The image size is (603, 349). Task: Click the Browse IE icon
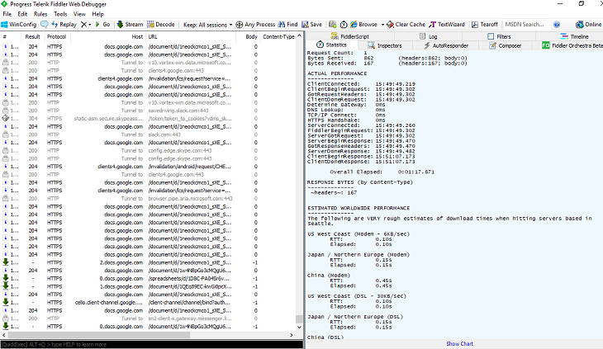point(354,24)
